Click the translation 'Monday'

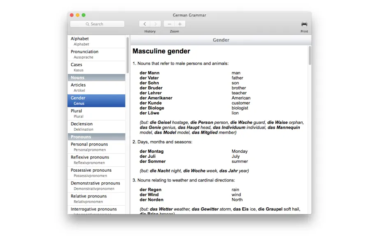click(x=240, y=151)
